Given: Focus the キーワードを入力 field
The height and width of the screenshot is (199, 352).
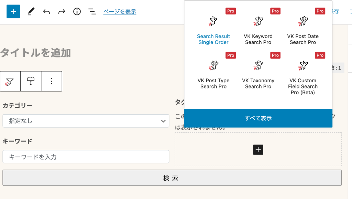Looking at the screenshot, I should point(86,157).
